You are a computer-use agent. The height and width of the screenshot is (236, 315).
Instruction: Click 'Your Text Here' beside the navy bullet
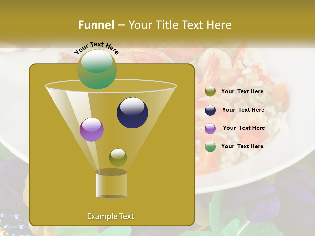point(243,110)
